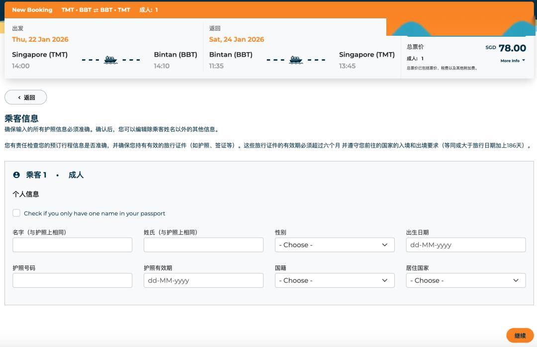This screenshot has height=347, width=537.
Task: Click the 名字 first name field
Action: coord(72,245)
